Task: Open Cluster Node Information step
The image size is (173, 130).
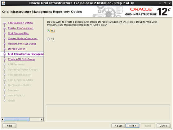Action: [x=23, y=38]
